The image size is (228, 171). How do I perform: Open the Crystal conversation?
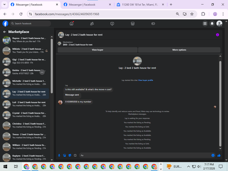point(25,115)
